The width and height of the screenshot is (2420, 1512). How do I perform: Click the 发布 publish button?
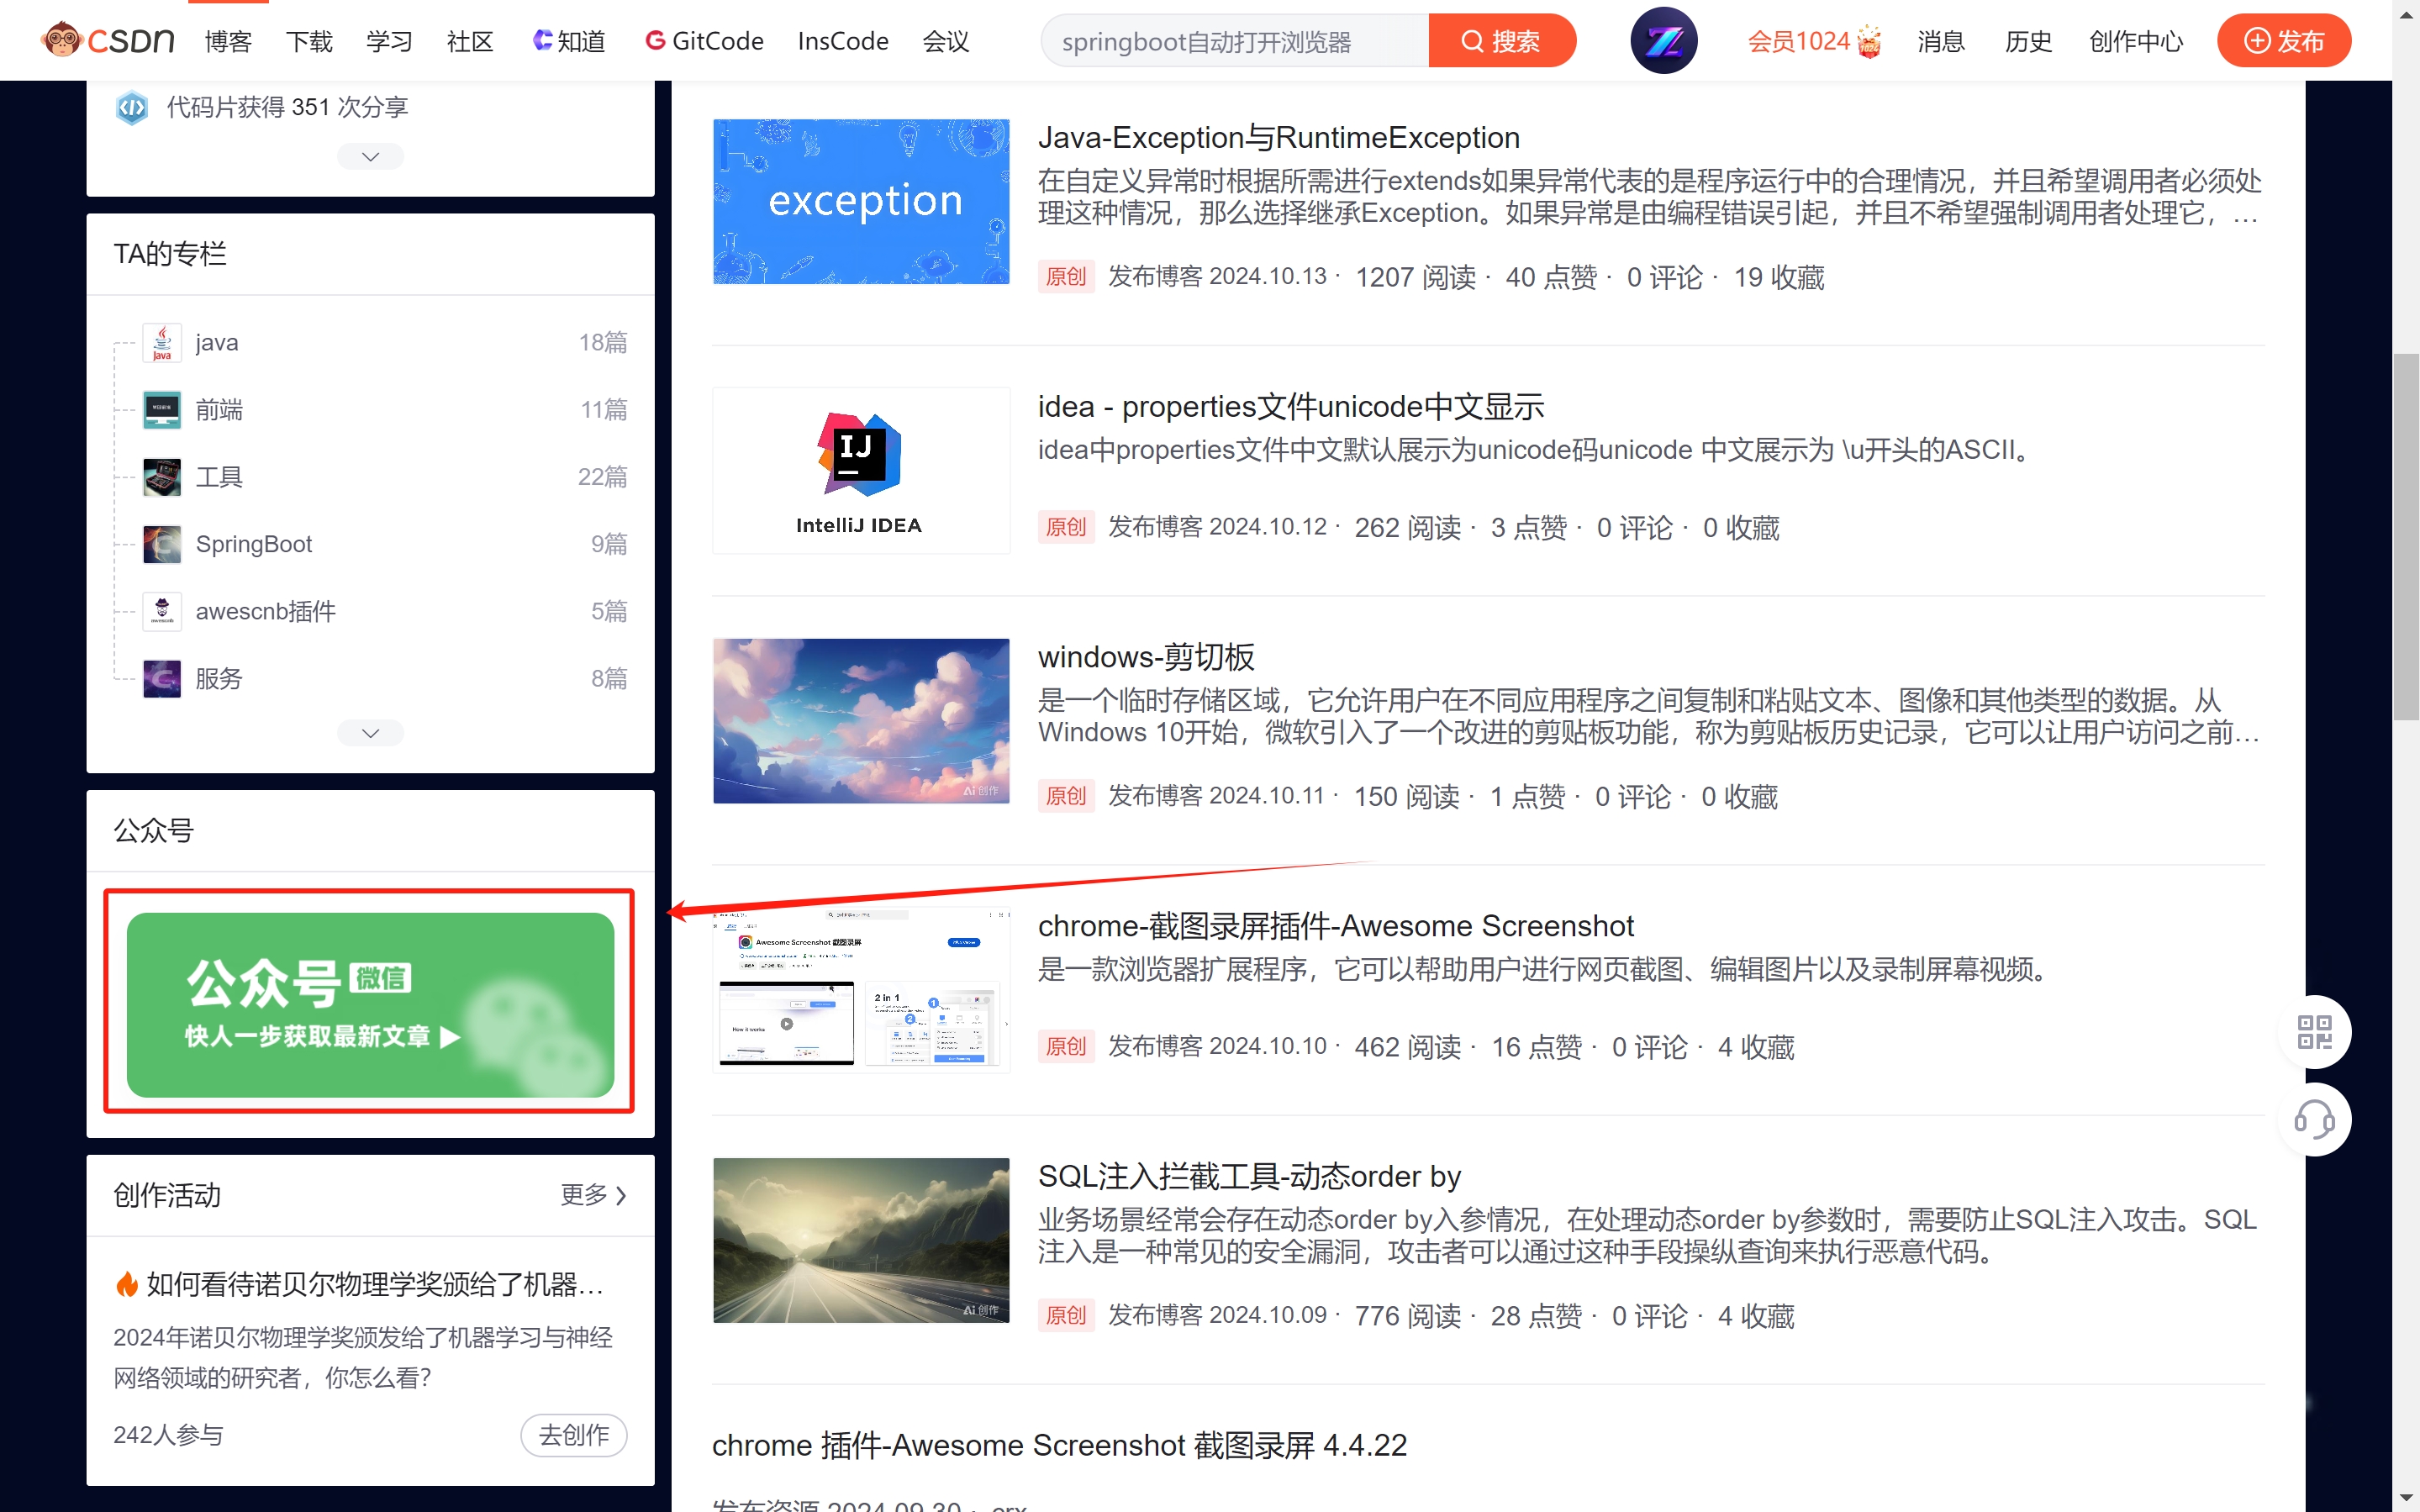2283,41
